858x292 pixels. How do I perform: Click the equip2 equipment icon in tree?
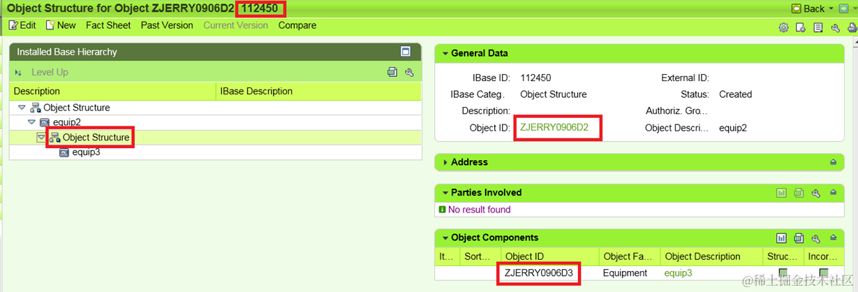45,122
